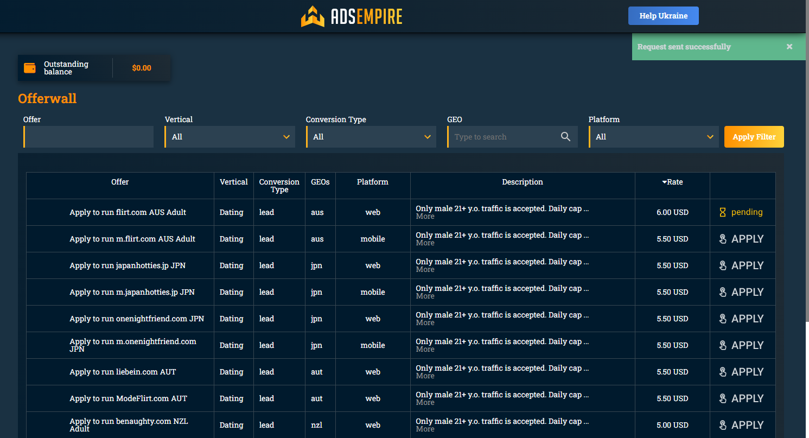The image size is (809, 438).
Task: Expand More for benaughty.com NZL Adult description
Action: tap(425, 429)
